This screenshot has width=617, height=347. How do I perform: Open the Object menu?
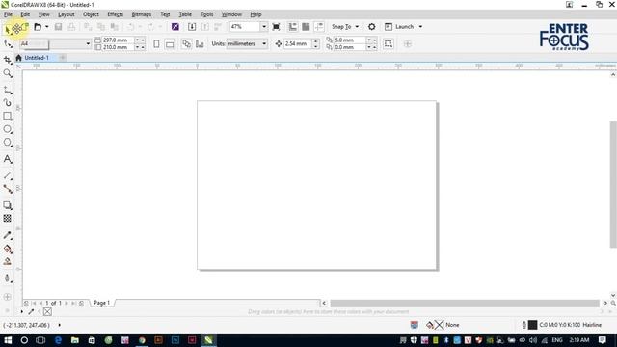point(91,14)
